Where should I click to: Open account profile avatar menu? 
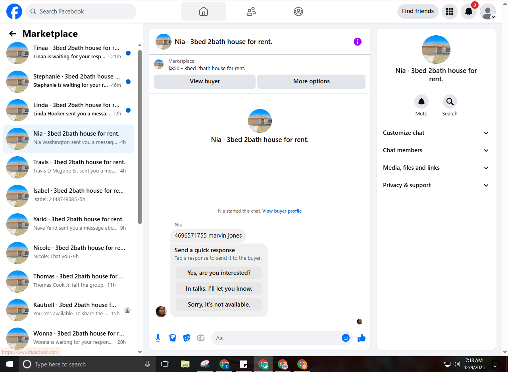click(488, 12)
